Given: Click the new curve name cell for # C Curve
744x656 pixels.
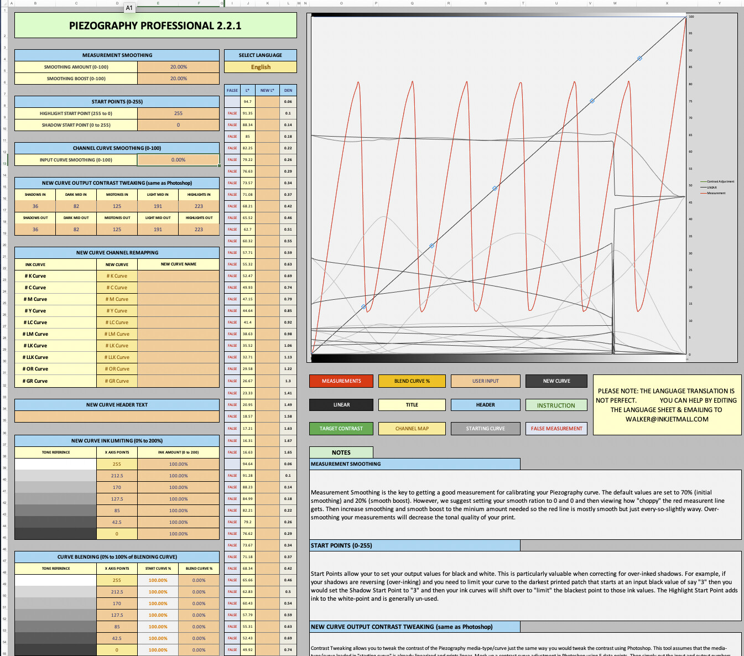Looking at the screenshot, I should click(178, 288).
